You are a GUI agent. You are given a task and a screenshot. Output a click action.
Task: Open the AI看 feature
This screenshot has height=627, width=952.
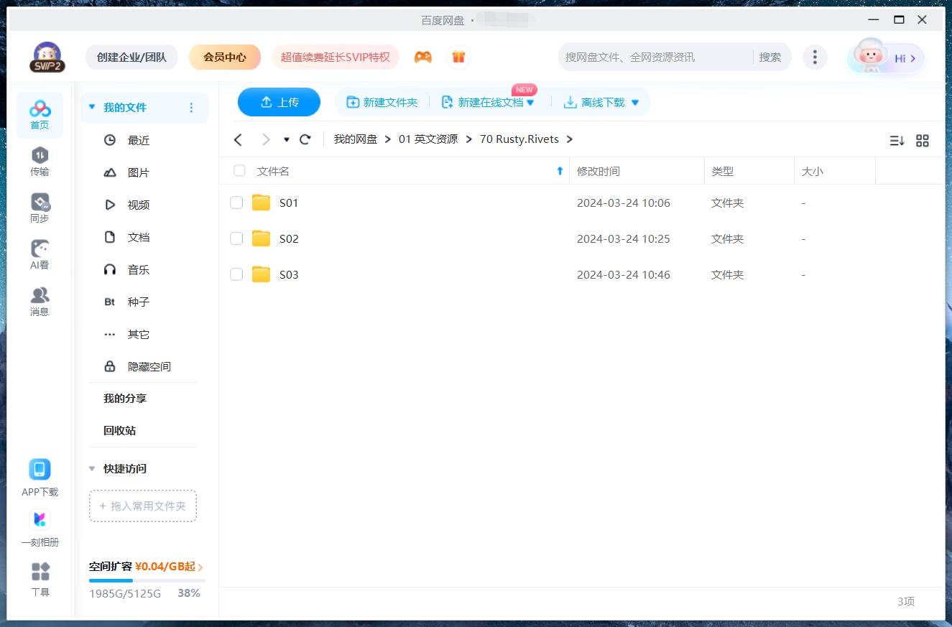40,254
